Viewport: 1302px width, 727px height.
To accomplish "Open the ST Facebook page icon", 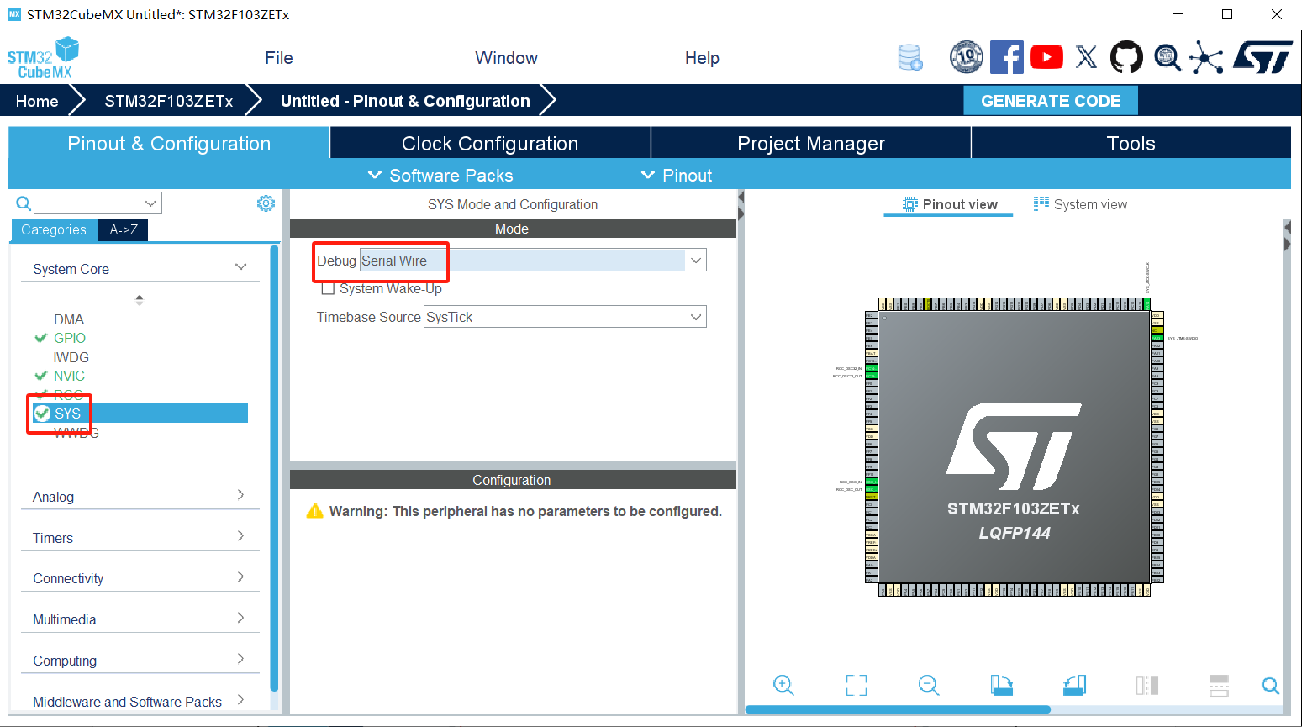I will click(1006, 57).
